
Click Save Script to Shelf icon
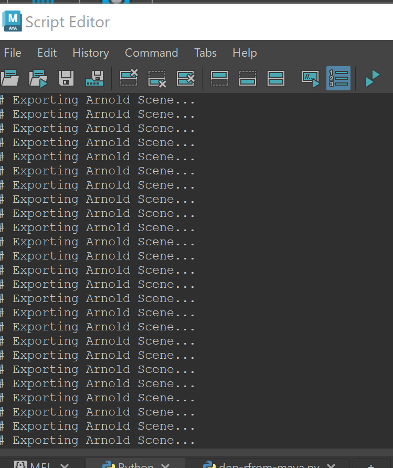tap(95, 78)
